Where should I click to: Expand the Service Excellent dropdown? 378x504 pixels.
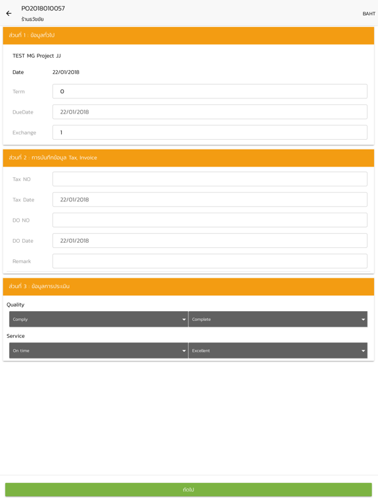pos(278,350)
